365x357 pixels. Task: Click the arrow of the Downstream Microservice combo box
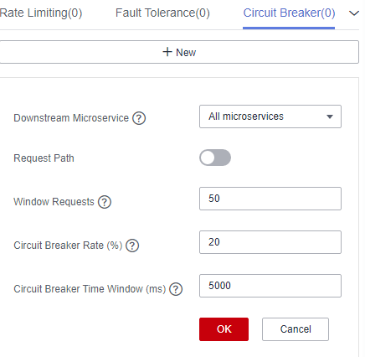(330, 116)
